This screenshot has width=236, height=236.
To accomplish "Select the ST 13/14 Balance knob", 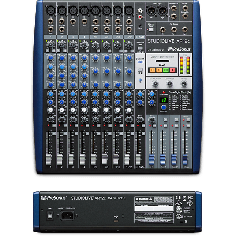I will click(x=140, y=119).
